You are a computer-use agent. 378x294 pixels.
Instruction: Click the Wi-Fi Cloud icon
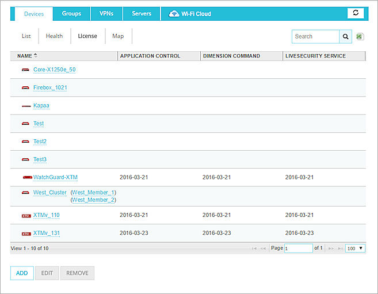(174, 14)
